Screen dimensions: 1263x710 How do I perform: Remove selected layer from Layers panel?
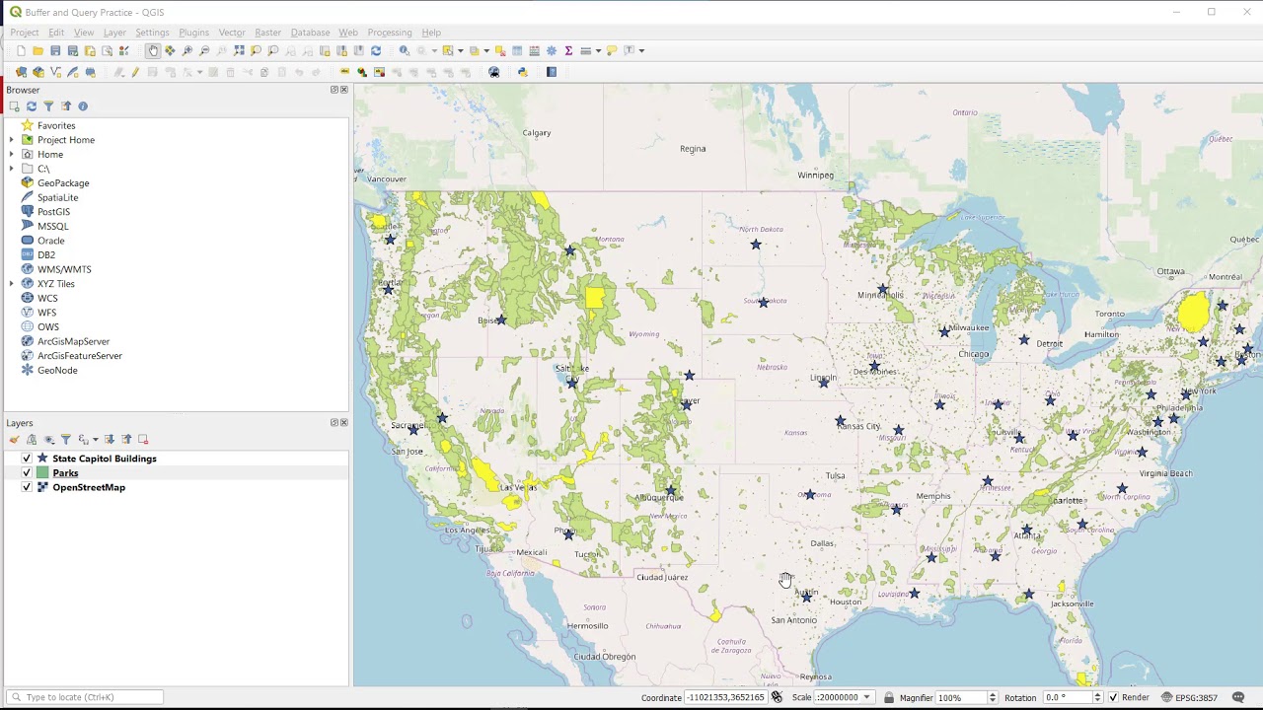pyautogui.click(x=143, y=440)
